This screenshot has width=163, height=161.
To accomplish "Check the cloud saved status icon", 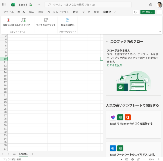I will 30,5.
